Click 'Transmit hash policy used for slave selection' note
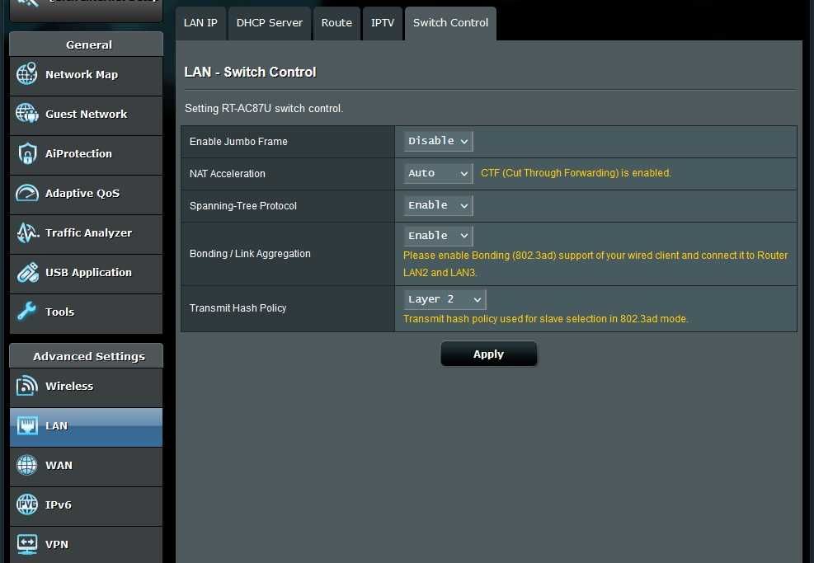The image size is (814, 563). coord(546,319)
